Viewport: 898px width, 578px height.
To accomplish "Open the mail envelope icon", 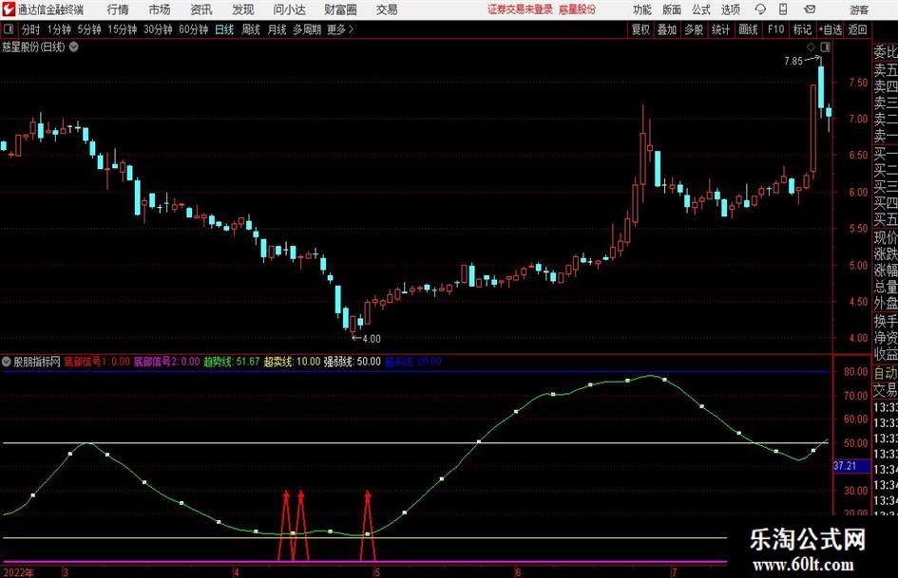I will 810,9.
